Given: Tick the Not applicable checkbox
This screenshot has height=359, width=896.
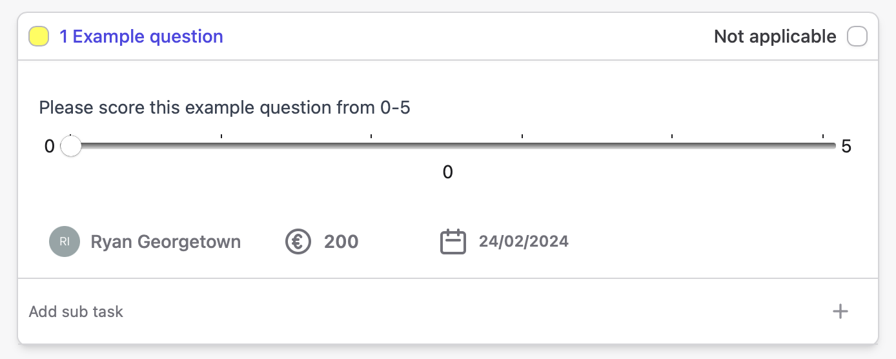Looking at the screenshot, I should click(857, 37).
